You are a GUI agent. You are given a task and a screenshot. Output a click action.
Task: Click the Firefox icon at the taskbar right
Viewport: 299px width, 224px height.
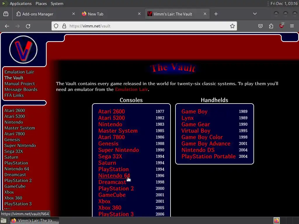(x=277, y=220)
